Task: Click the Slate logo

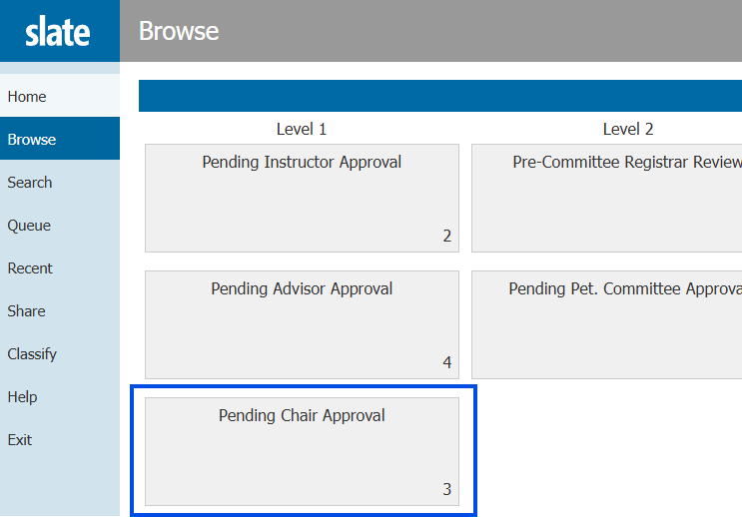Action: point(58,31)
